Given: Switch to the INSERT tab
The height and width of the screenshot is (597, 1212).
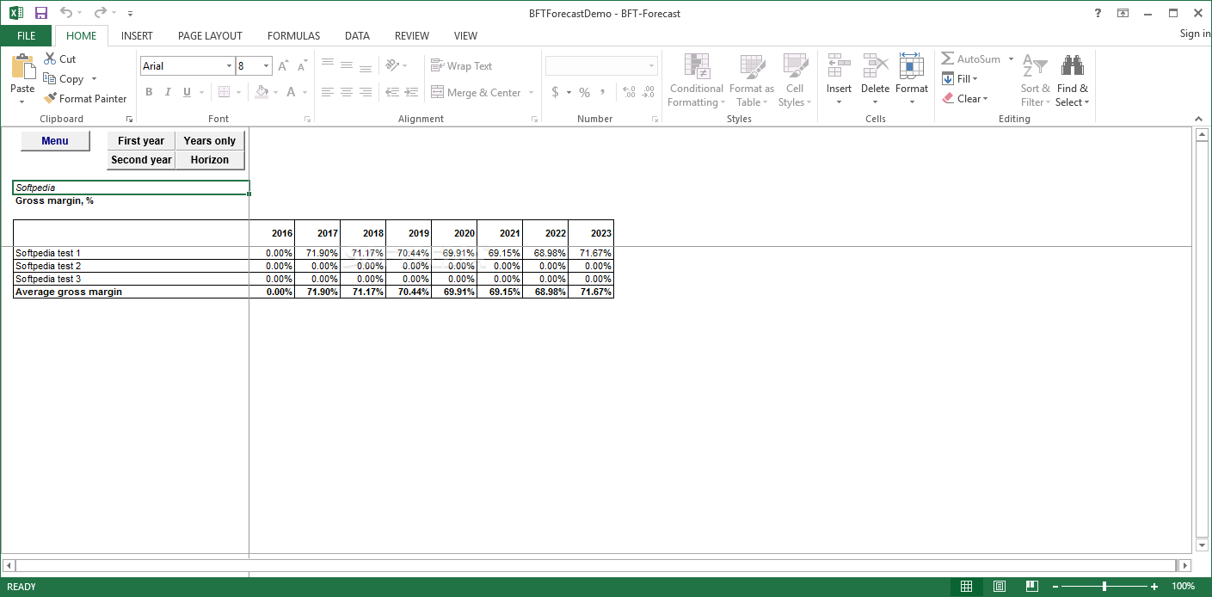Looking at the screenshot, I should (x=137, y=36).
